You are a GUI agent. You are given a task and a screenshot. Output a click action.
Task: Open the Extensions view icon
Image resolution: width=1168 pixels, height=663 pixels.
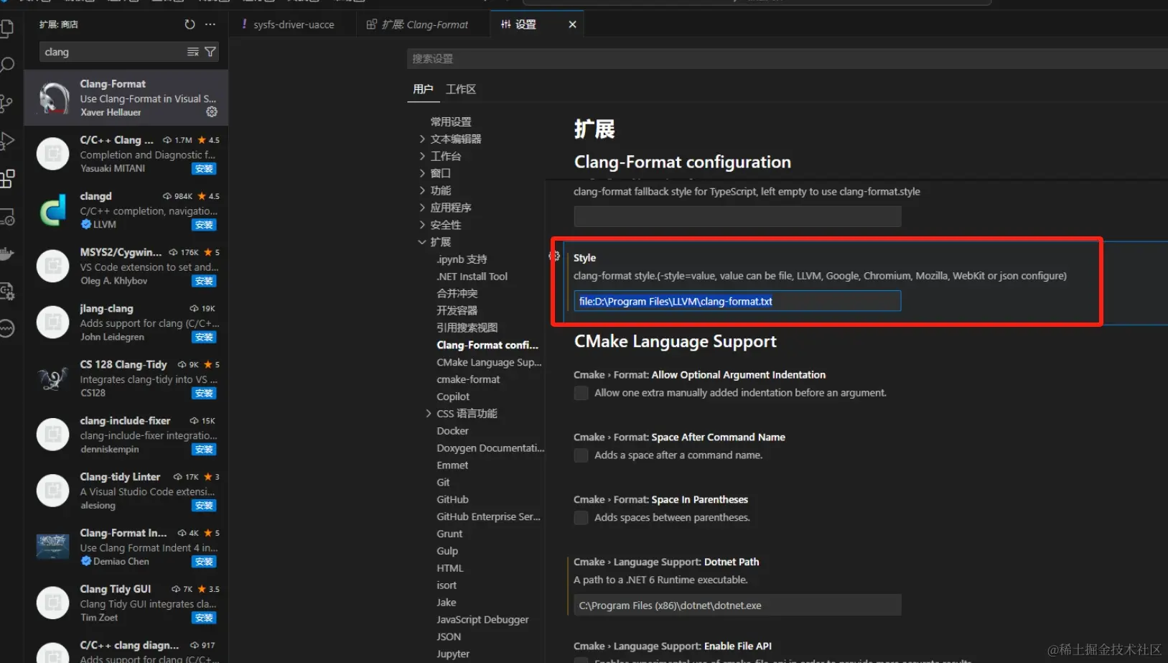click(x=6, y=178)
